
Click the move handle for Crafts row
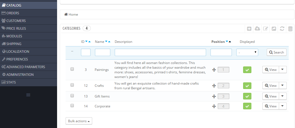click(214, 86)
